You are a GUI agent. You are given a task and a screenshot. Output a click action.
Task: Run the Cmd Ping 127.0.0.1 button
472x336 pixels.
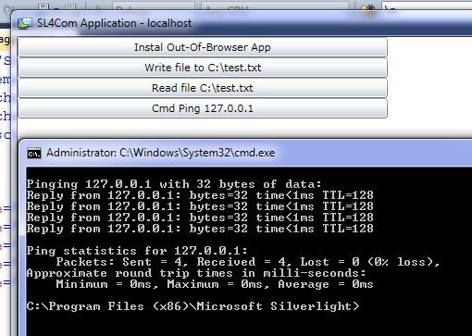pyautogui.click(x=203, y=108)
